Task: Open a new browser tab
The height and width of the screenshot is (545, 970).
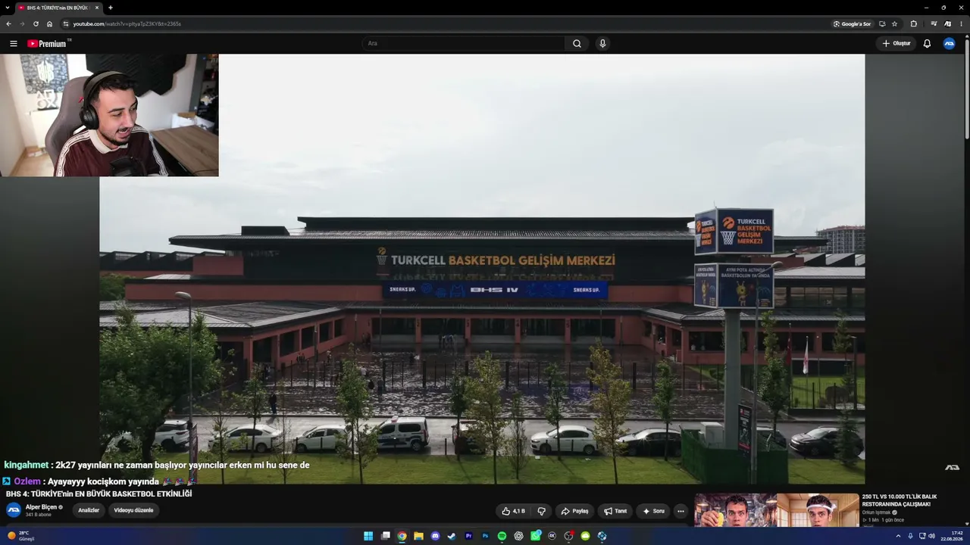Action: (111, 8)
